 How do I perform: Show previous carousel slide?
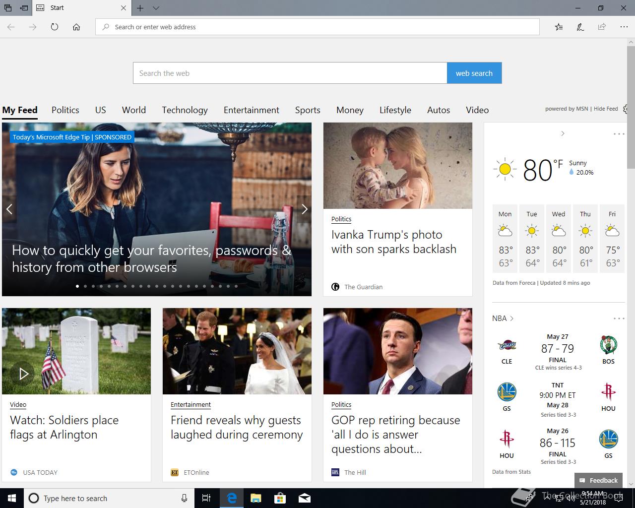9,209
